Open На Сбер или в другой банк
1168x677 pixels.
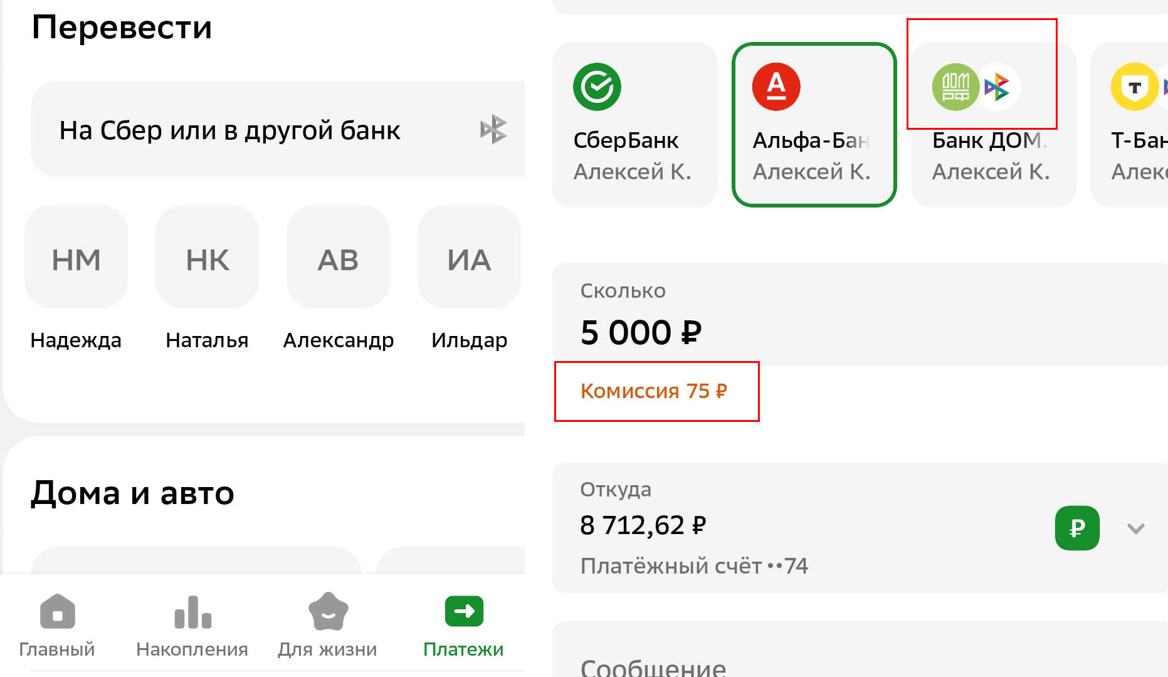coord(229,130)
